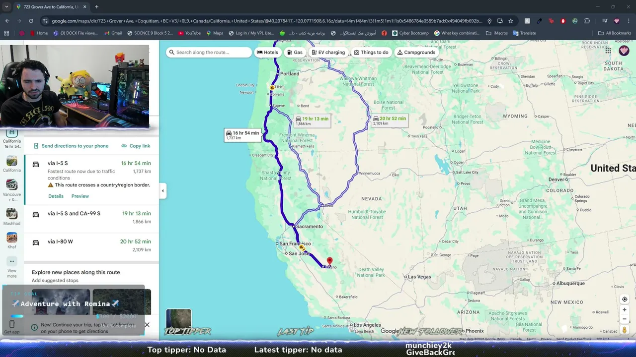This screenshot has height=357, width=636.
Task: Click 'Explore new places along this route' heading
Action: [x=76, y=272]
